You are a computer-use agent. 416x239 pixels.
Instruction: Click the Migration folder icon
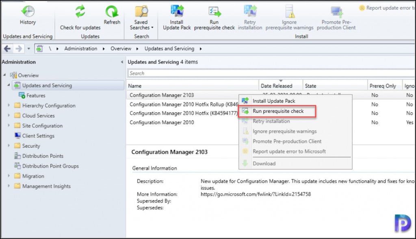[x=17, y=176]
